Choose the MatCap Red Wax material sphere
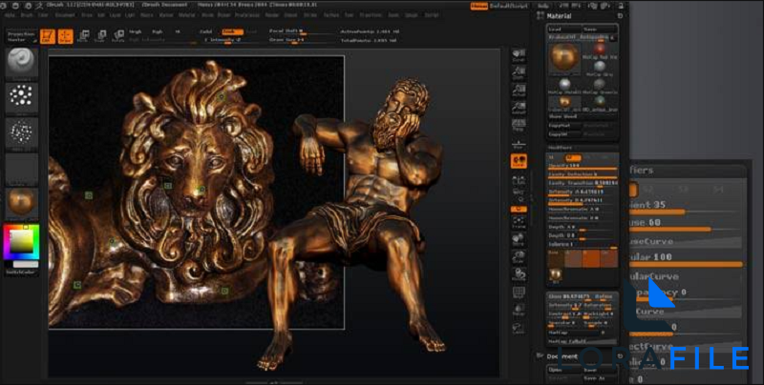Image resolution: width=764 pixels, height=385 pixels. click(x=600, y=51)
